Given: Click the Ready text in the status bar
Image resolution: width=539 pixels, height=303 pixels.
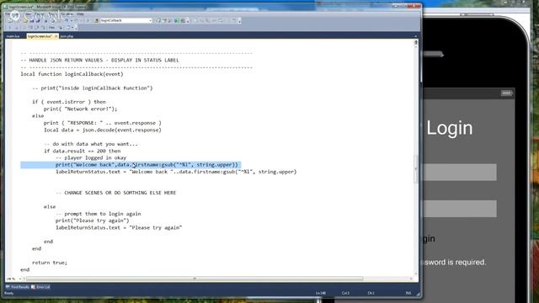Looking at the screenshot, I should pos(9,293).
